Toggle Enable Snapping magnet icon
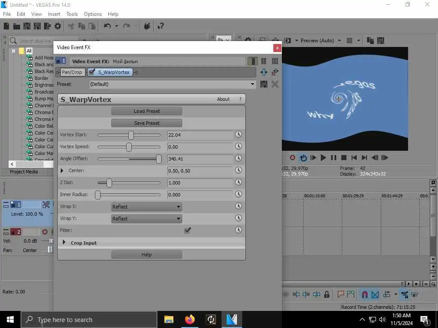 point(364,294)
